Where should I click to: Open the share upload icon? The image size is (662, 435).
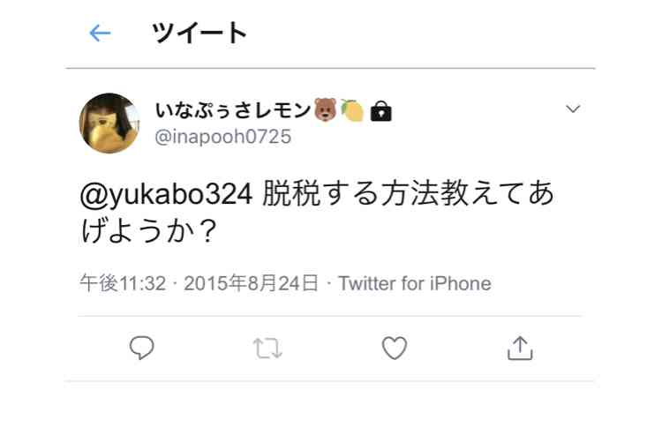point(520,348)
